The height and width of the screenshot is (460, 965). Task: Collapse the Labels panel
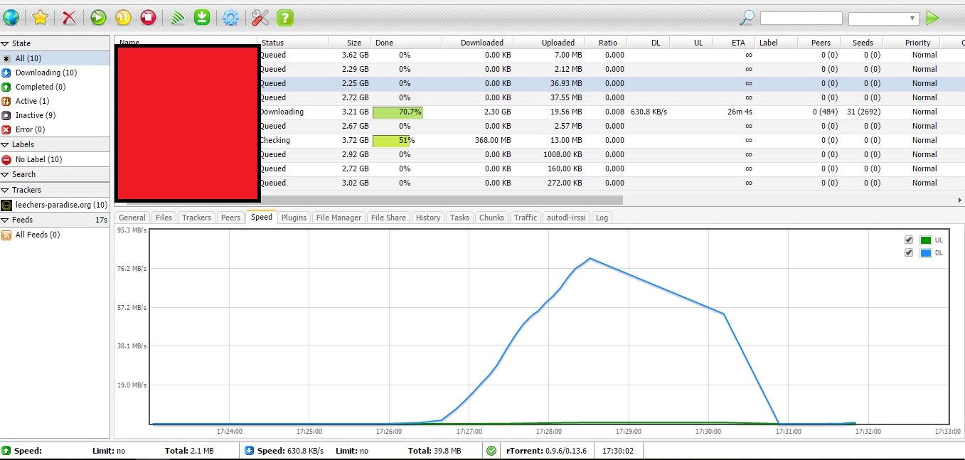[55, 144]
